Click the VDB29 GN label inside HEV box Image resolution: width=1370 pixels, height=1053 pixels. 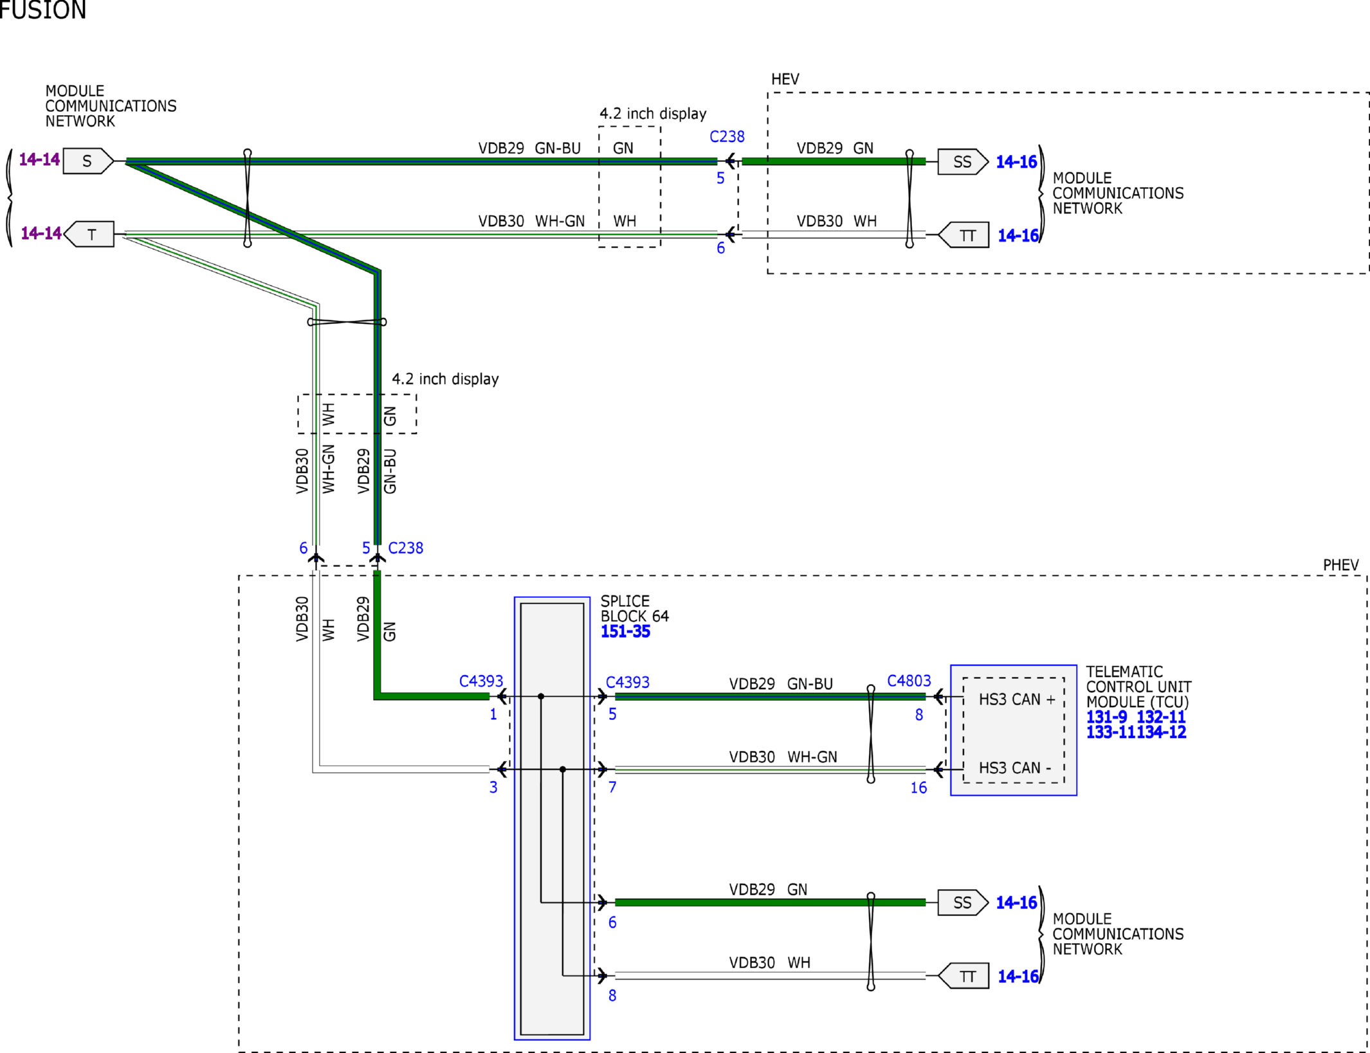coord(835,148)
